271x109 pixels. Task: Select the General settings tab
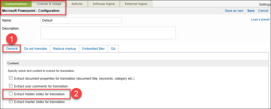tap(12, 49)
